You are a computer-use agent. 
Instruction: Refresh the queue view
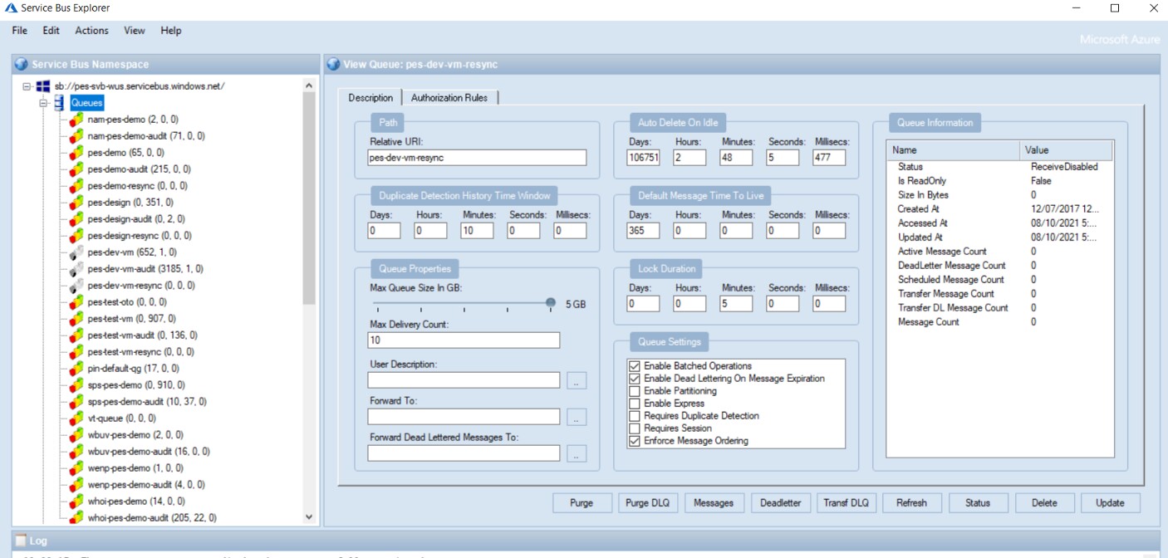coord(912,503)
